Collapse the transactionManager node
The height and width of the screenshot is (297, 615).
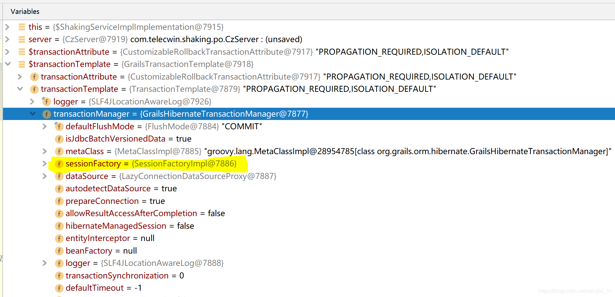pos(32,114)
